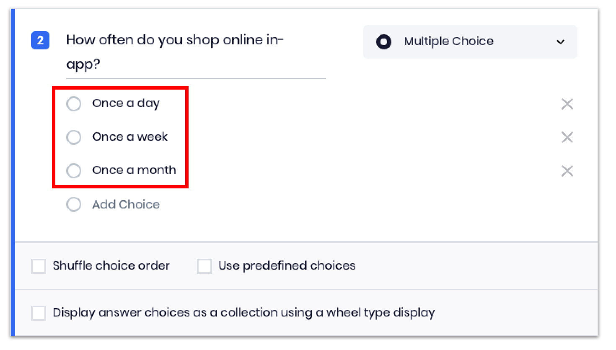Image resolution: width=616 pixels, height=350 pixels.
Task: Select the 'Once a day' radio button
Action: [74, 104]
